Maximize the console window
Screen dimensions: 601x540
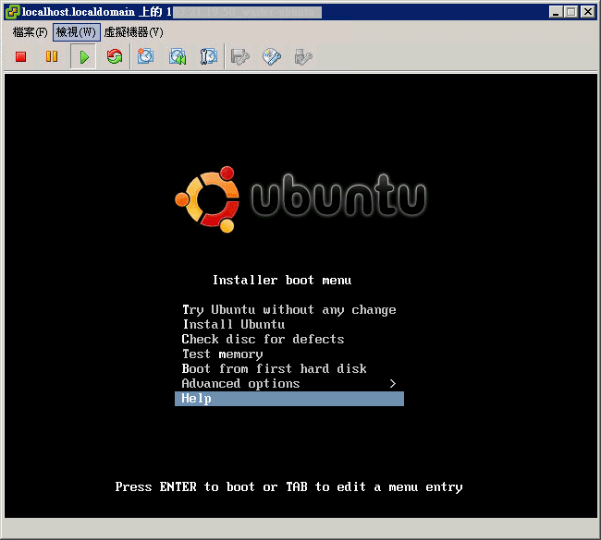click(x=571, y=12)
